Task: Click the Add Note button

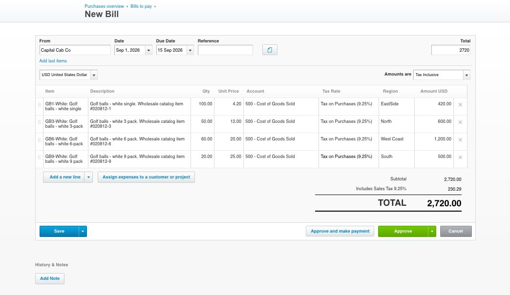Action: [x=50, y=278]
